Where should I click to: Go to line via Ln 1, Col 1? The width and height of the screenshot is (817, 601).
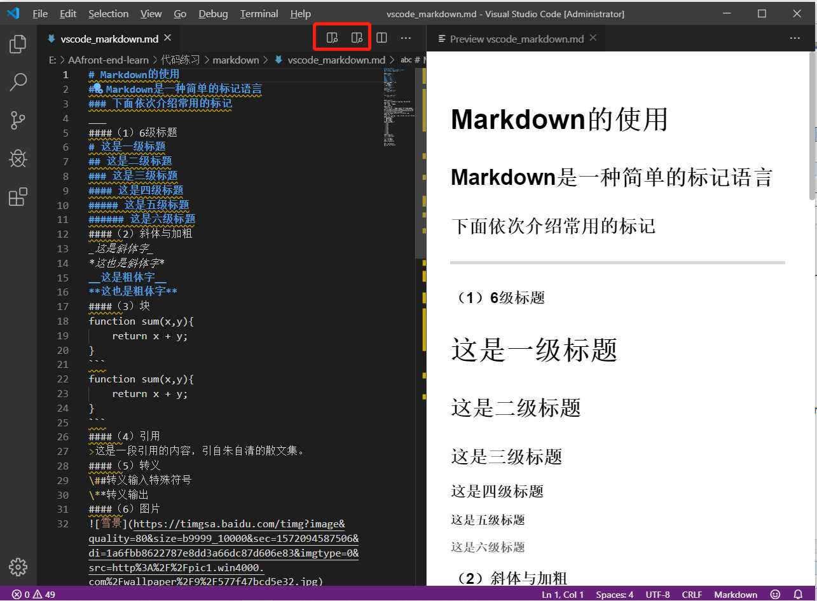coord(563,595)
